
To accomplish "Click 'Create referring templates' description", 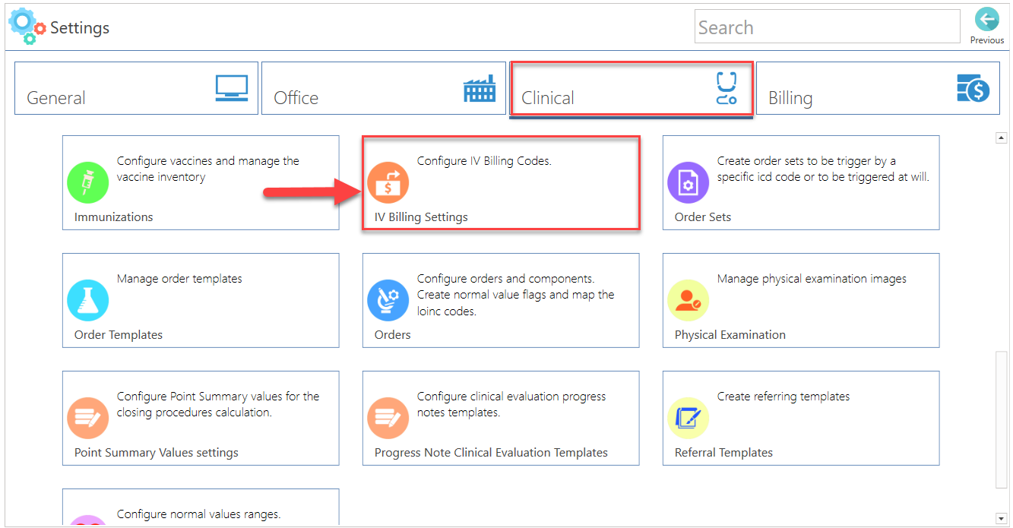I will [783, 397].
